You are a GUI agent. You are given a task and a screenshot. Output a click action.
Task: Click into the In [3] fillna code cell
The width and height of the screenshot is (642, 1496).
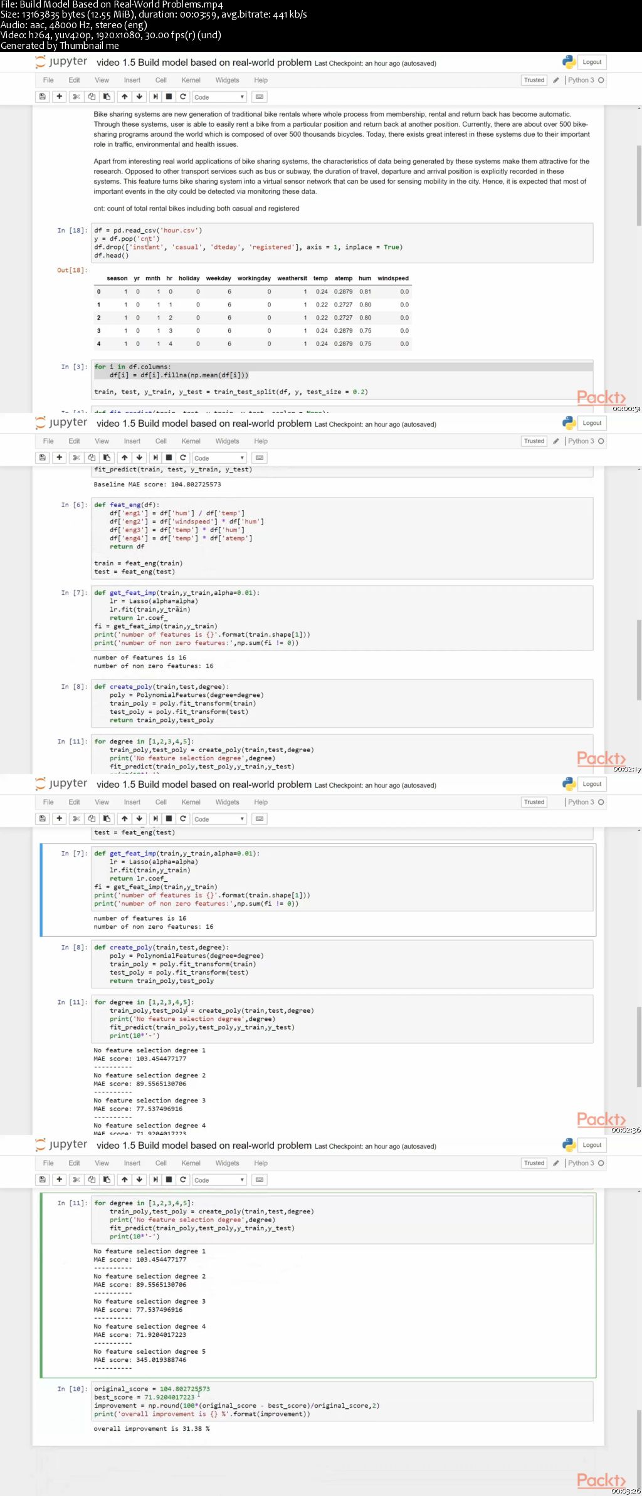(342, 379)
